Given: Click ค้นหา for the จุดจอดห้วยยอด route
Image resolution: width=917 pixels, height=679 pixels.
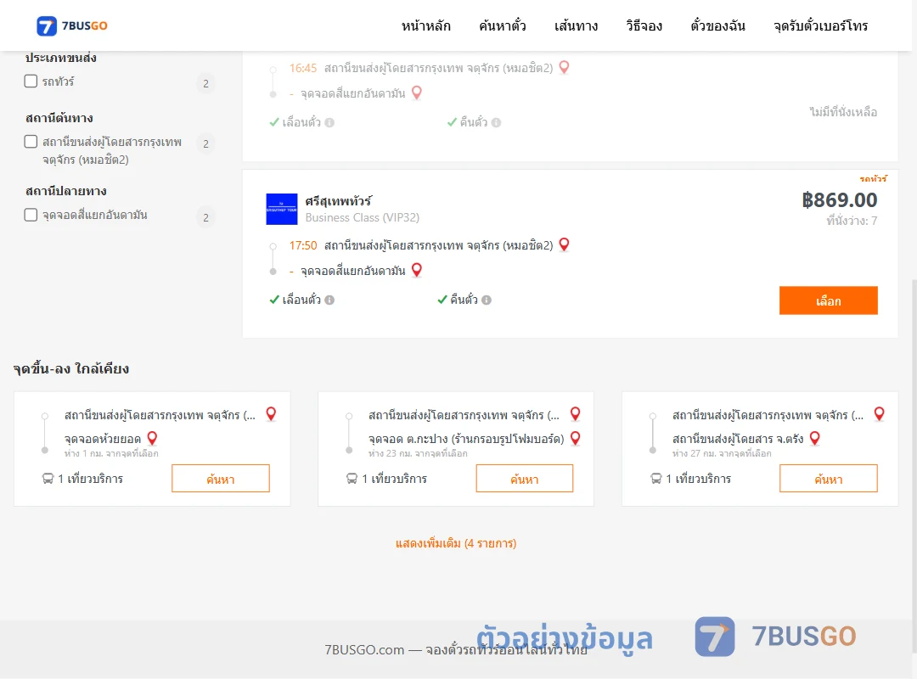Looking at the screenshot, I should point(221,479).
